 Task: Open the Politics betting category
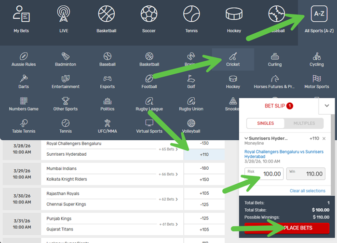(107, 104)
